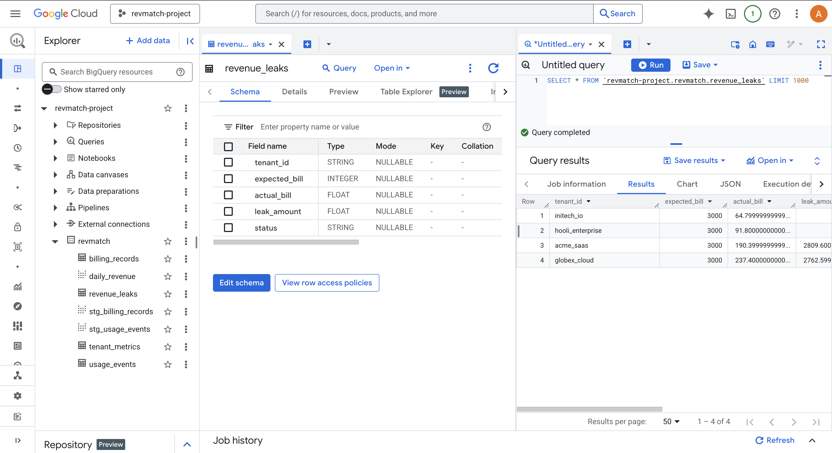Open more options for revenue_leaks table

470,68
